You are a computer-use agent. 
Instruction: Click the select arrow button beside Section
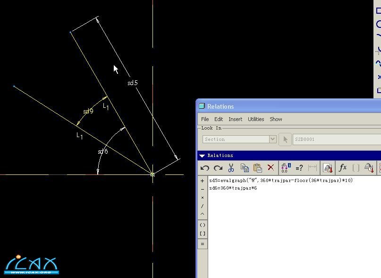(285, 139)
